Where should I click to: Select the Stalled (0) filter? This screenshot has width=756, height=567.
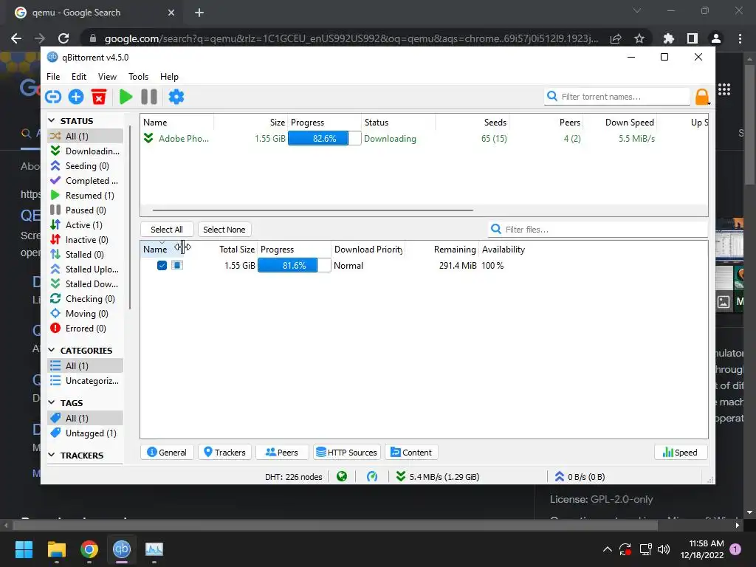click(x=86, y=255)
